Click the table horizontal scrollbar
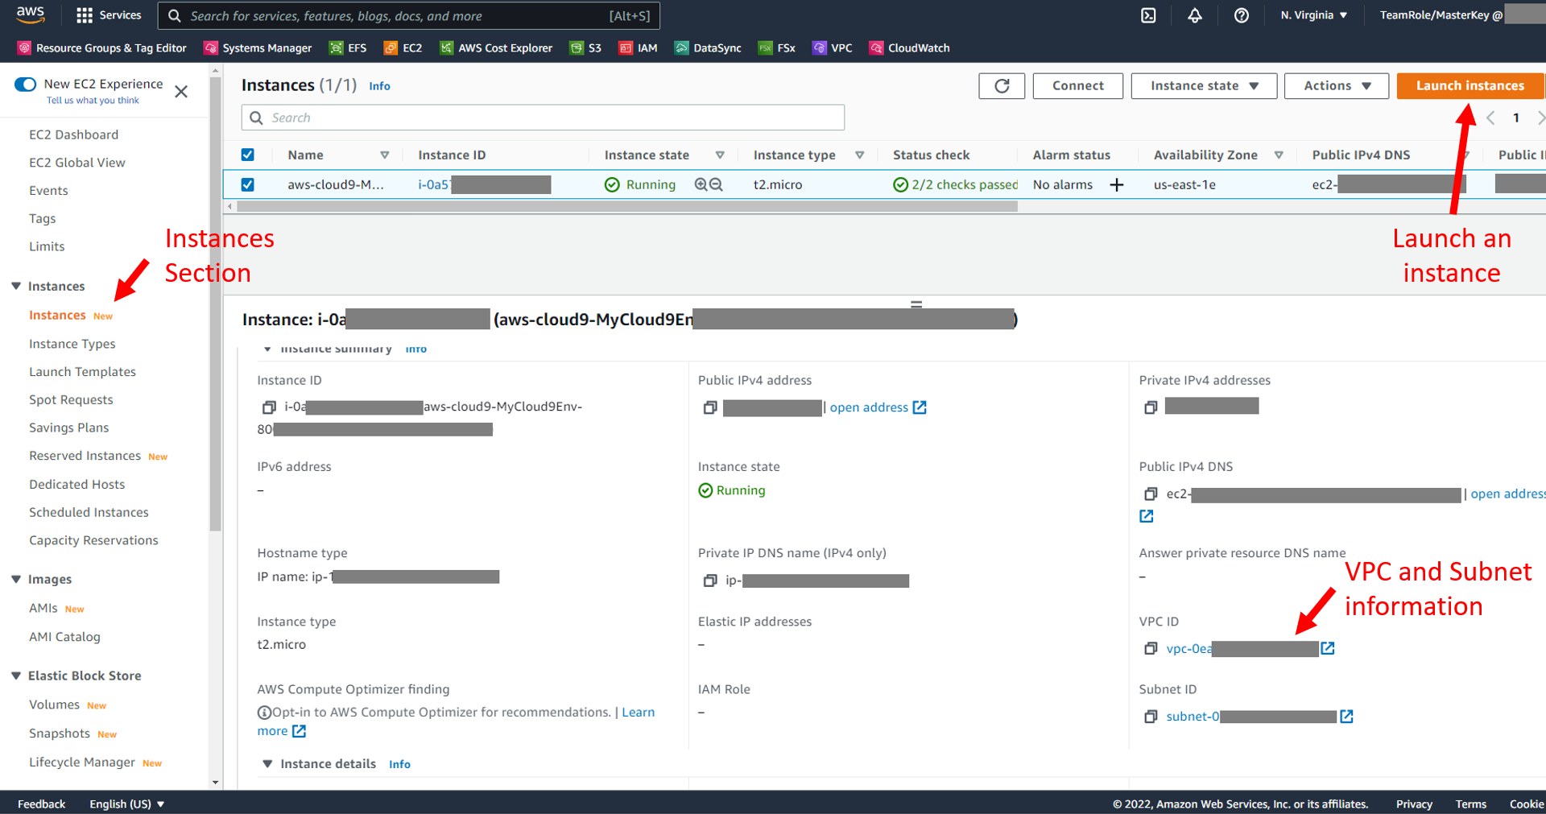The width and height of the screenshot is (1546, 814). [626, 207]
